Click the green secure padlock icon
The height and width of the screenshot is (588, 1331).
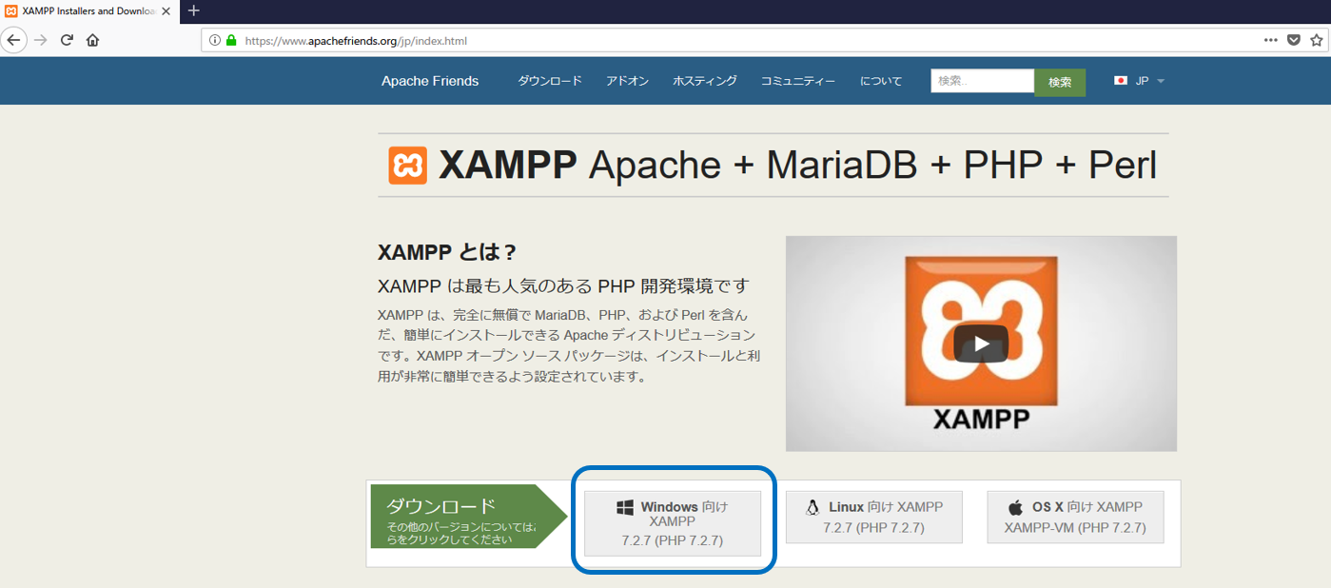pyautogui.click(x=230, y=41)
